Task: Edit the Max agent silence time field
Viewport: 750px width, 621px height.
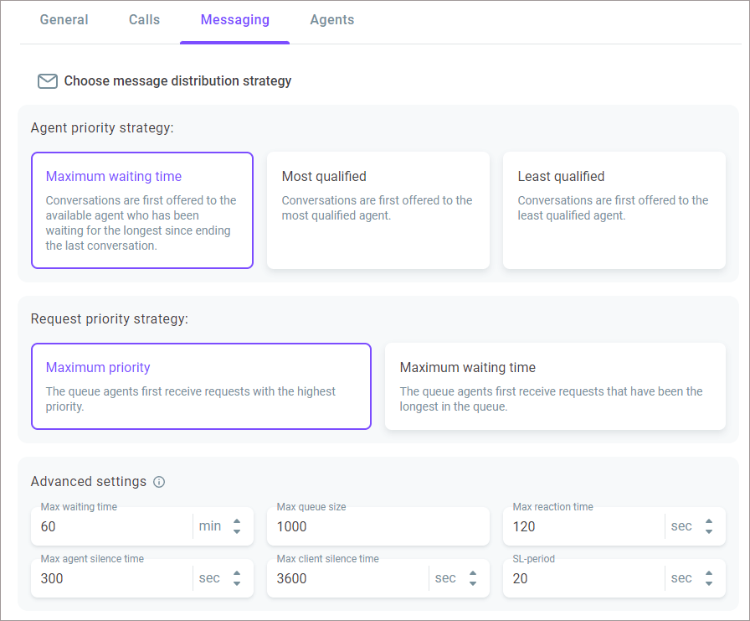Action: tap(112, 578)
